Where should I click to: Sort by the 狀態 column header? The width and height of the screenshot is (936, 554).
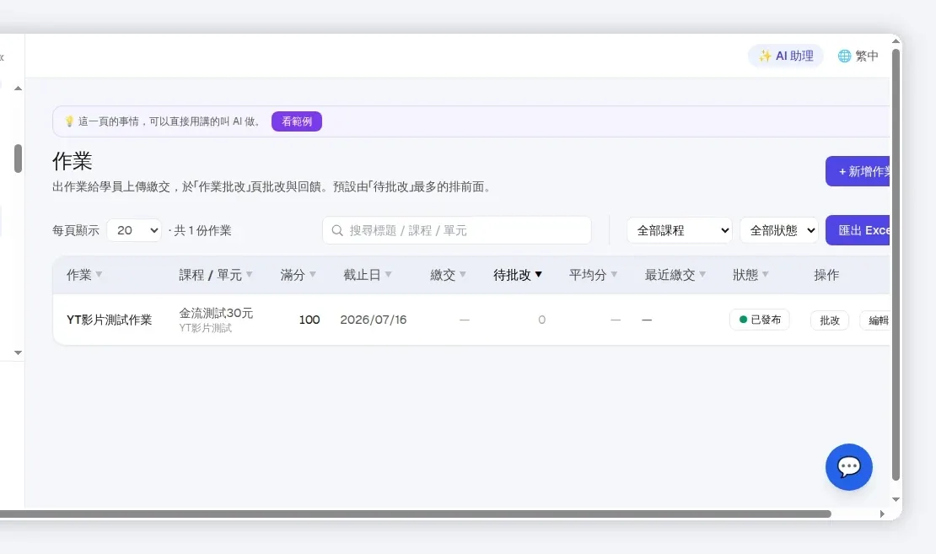[x=750, y=275]
